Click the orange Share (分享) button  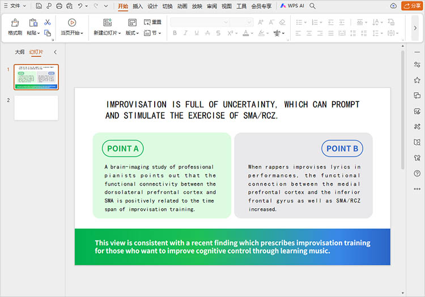[x=411, y=6]
